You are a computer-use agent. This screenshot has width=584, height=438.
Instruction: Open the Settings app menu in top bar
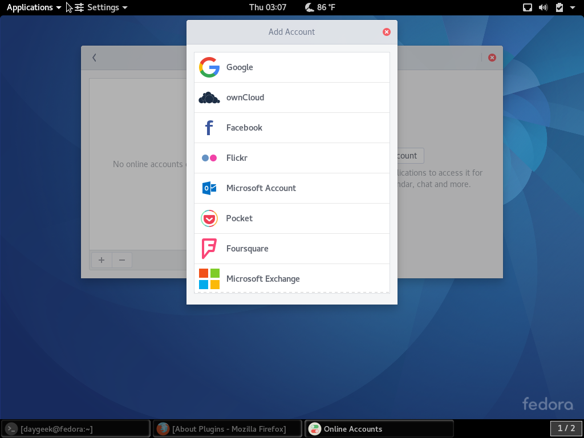101,7
